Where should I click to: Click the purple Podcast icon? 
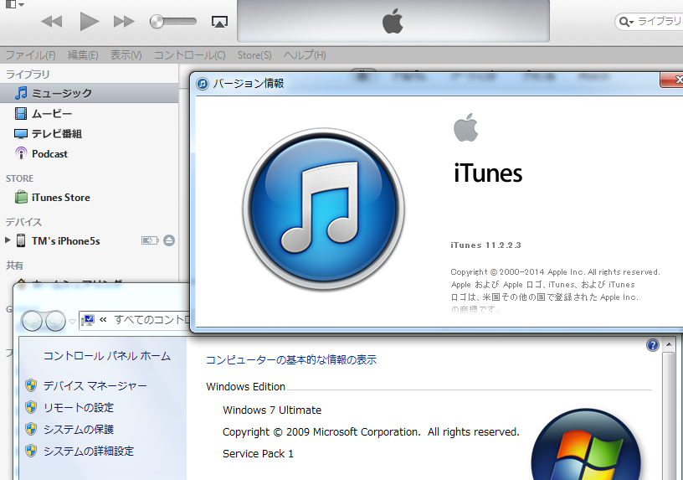pos(21,153)
